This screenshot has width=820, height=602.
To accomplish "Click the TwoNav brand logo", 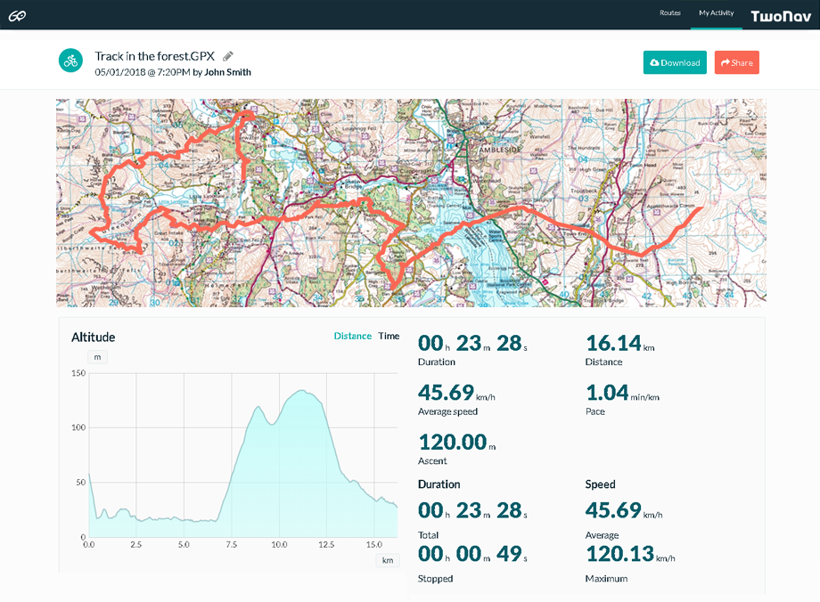I will point(779,15).
